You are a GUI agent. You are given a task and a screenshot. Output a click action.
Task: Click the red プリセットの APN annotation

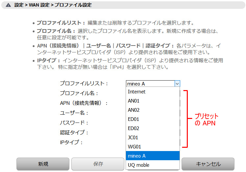206,120
